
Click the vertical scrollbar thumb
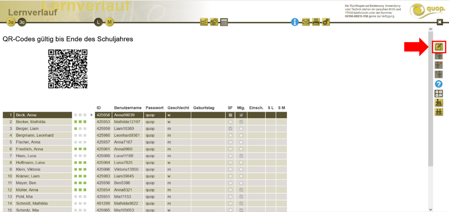pyautogui.click(x=431, y=99)
